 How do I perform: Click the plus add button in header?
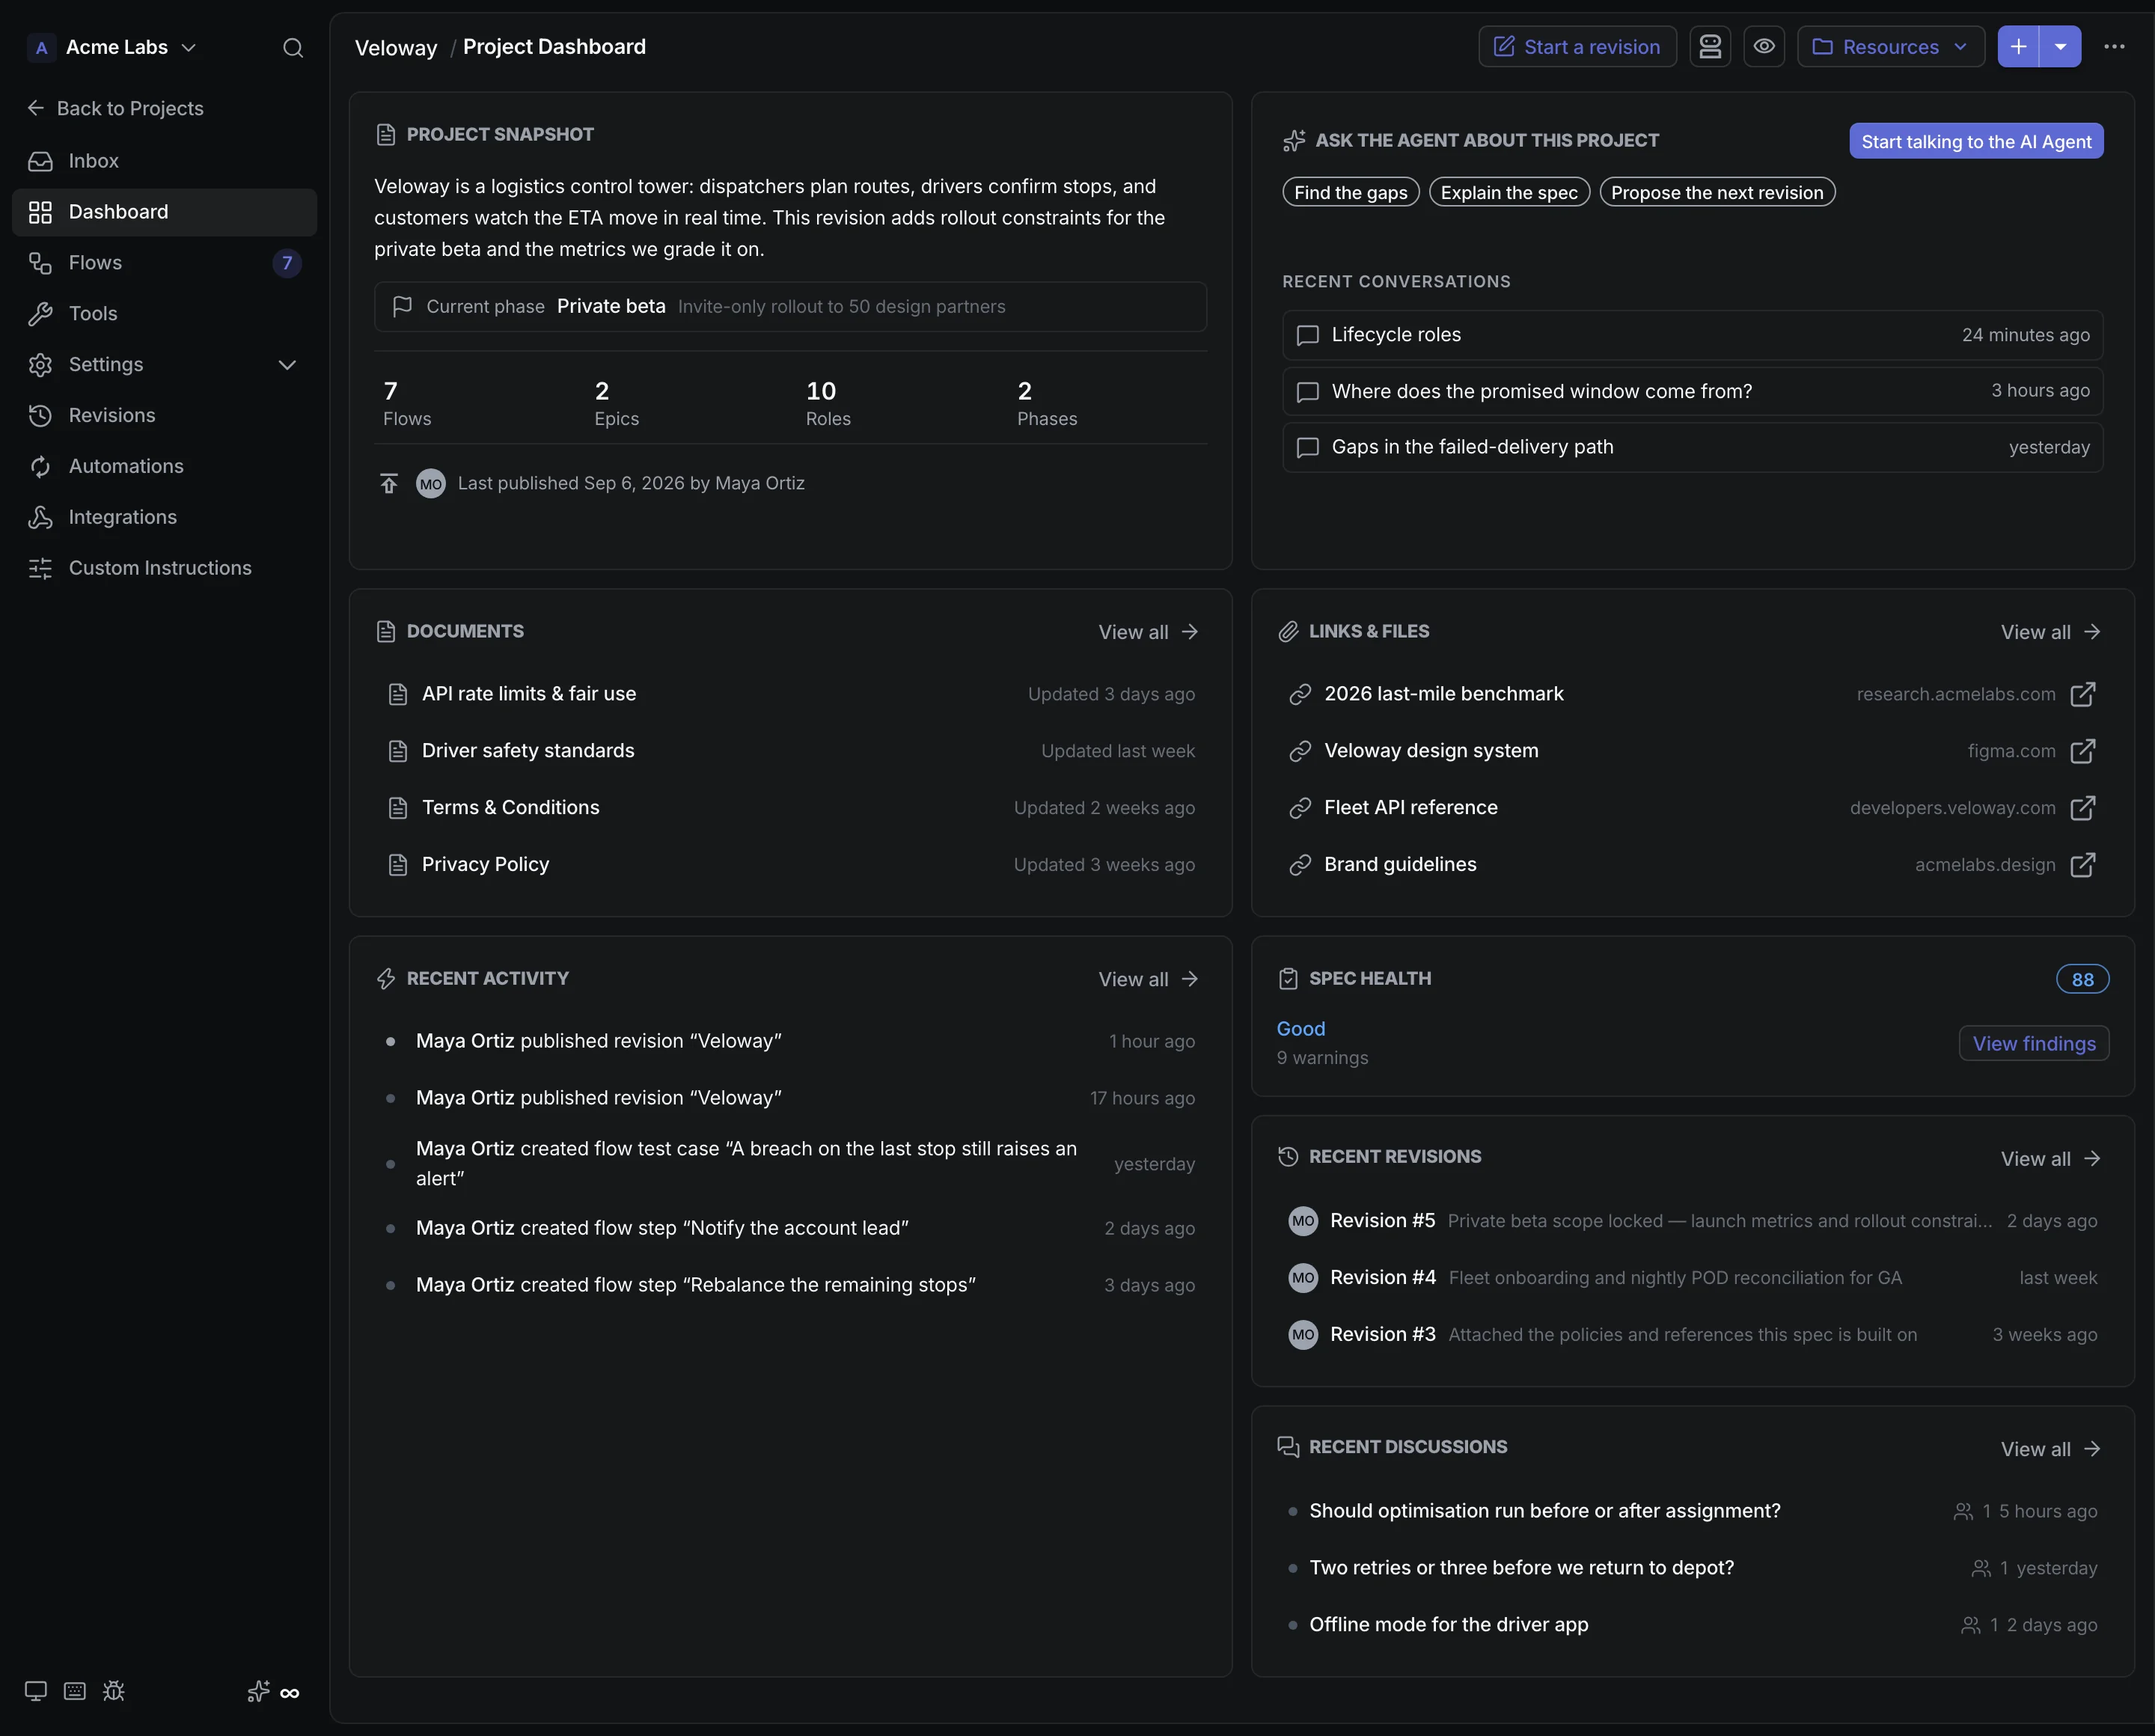click(x=2018, y=47)
